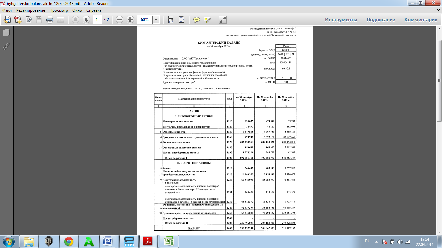Image resolution: width=442 pixels, height=248 pixels.
Task: Click the 60% zoom value field
Action: click(x=145, y=20)
